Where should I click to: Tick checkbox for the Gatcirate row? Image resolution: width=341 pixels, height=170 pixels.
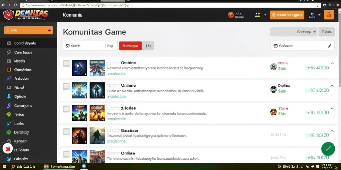click(x=66, y=131)
